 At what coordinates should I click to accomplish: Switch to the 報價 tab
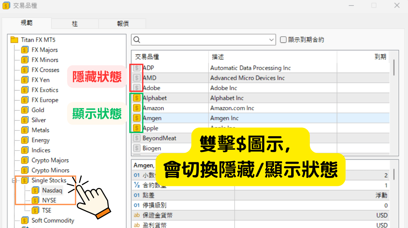click(x=122, y=24)
